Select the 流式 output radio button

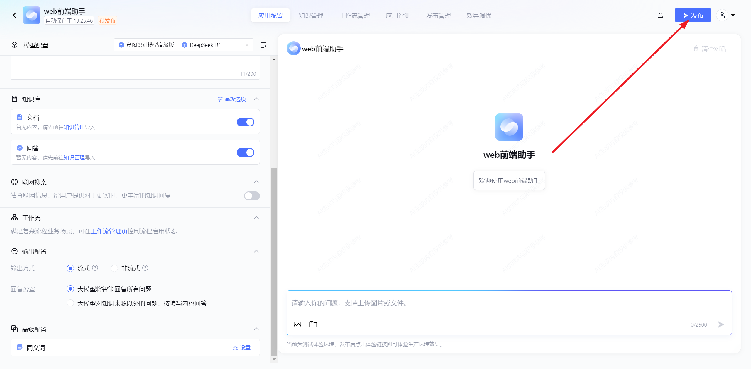tap(70, 268)
